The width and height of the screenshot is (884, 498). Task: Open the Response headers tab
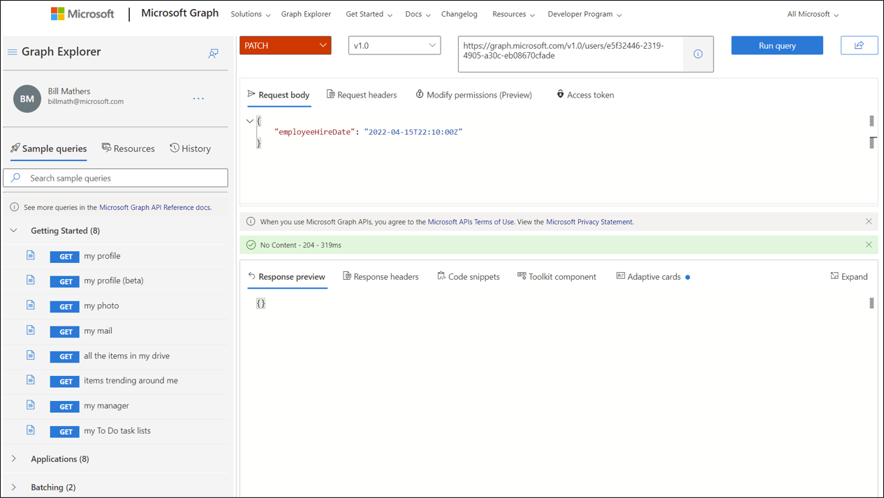pos(381,277)
